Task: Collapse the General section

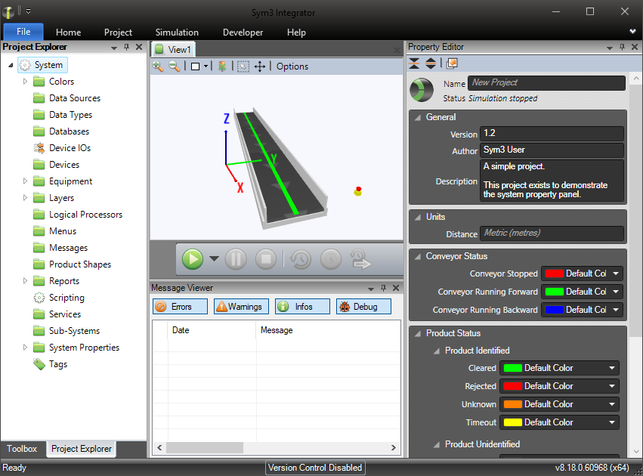Action: (x=418, y=117)
